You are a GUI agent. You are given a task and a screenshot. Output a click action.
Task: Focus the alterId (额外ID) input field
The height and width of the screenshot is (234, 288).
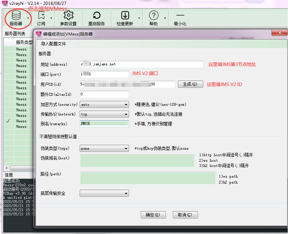[104, 94]
